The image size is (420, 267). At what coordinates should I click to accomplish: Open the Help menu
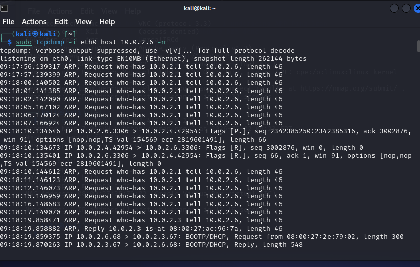107,22
